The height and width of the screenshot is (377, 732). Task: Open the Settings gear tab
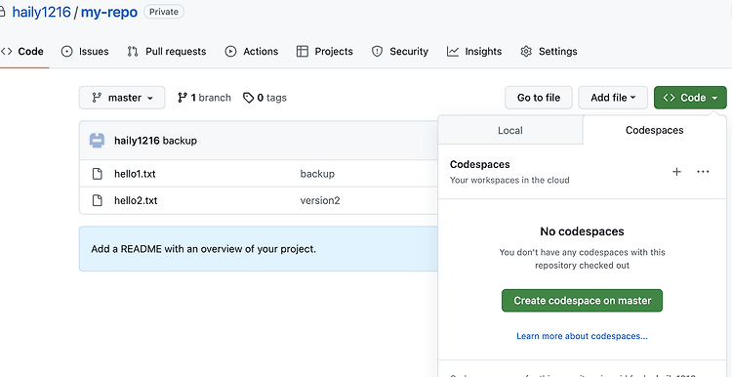(549, 52)
